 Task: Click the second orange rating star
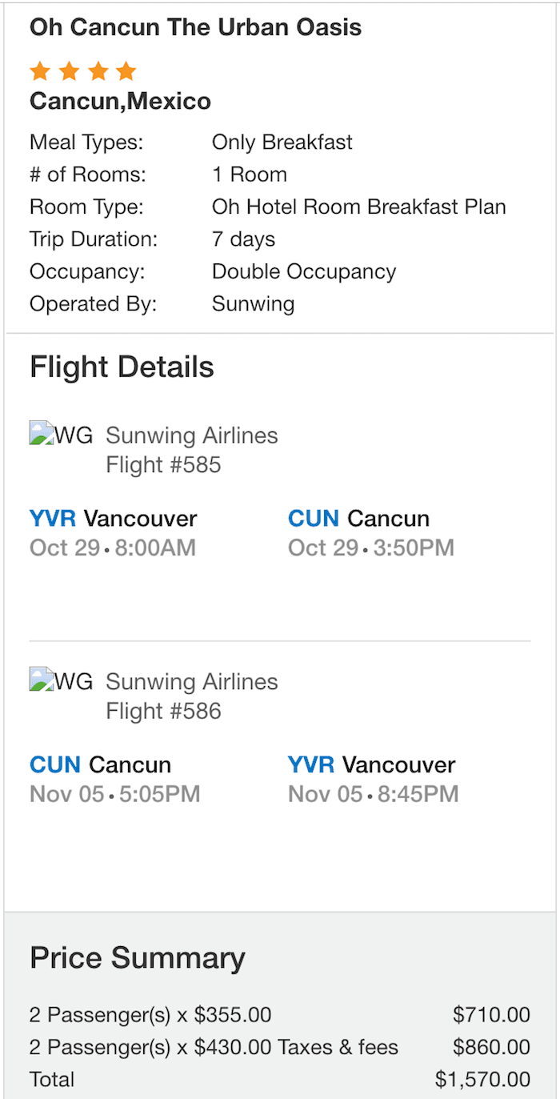(69, 71)
